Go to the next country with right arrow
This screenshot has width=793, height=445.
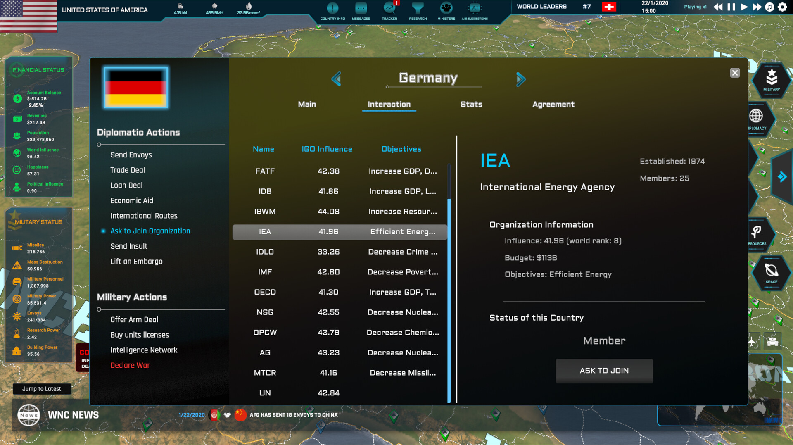[x=520, y=79]
